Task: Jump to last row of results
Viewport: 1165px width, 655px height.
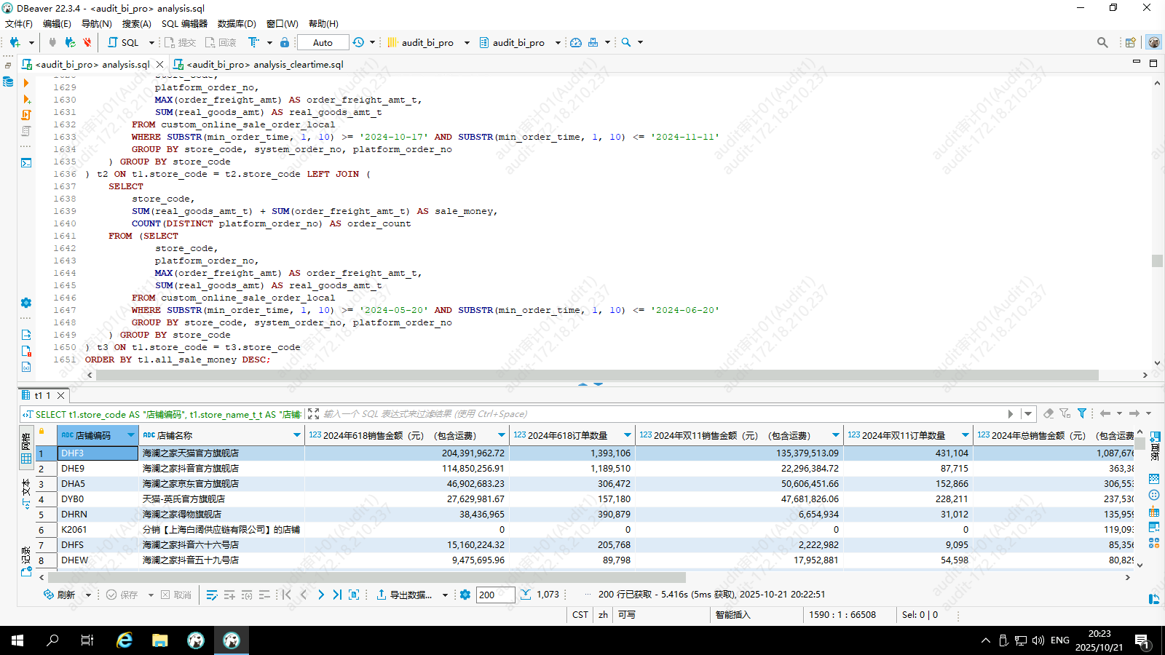Action: pyautogui.click(x=337, y=595)
